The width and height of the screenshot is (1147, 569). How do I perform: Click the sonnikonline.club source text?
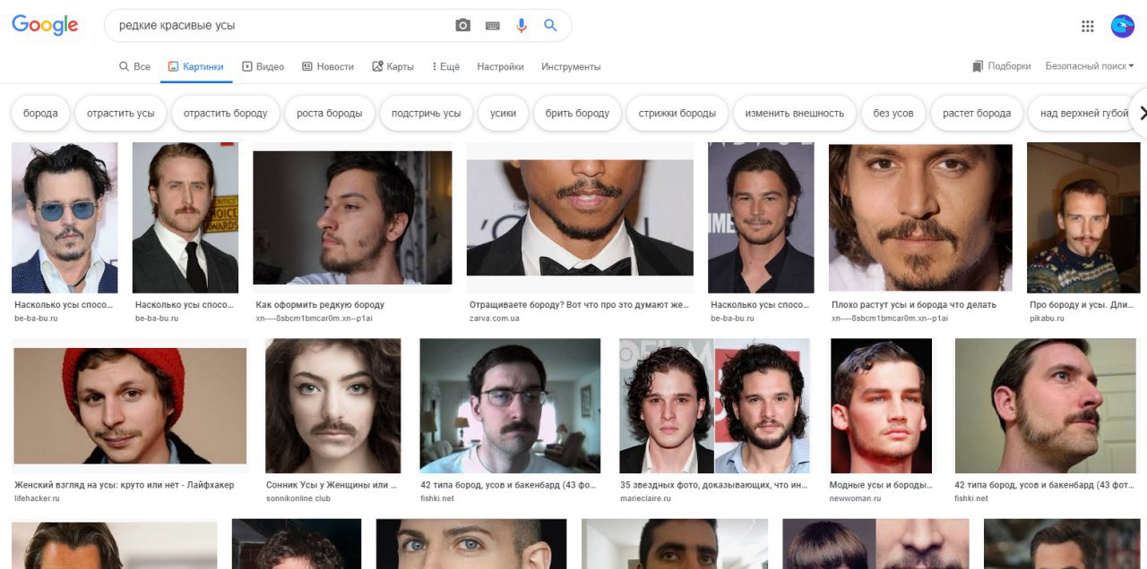[x=298, y=498]
